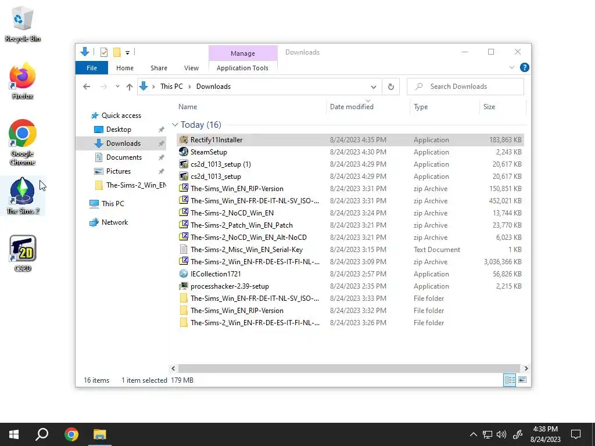Open the recent locations dropdown arrow
The width and height of the screenshot is (595, 446).
click(117, 87)
